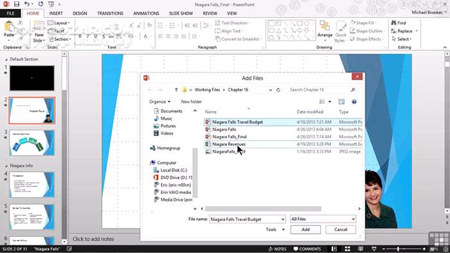This screenshot has height=253, width=450.
Task: Switch to Slide Sorter view in status bar
Action: [347, 249]
